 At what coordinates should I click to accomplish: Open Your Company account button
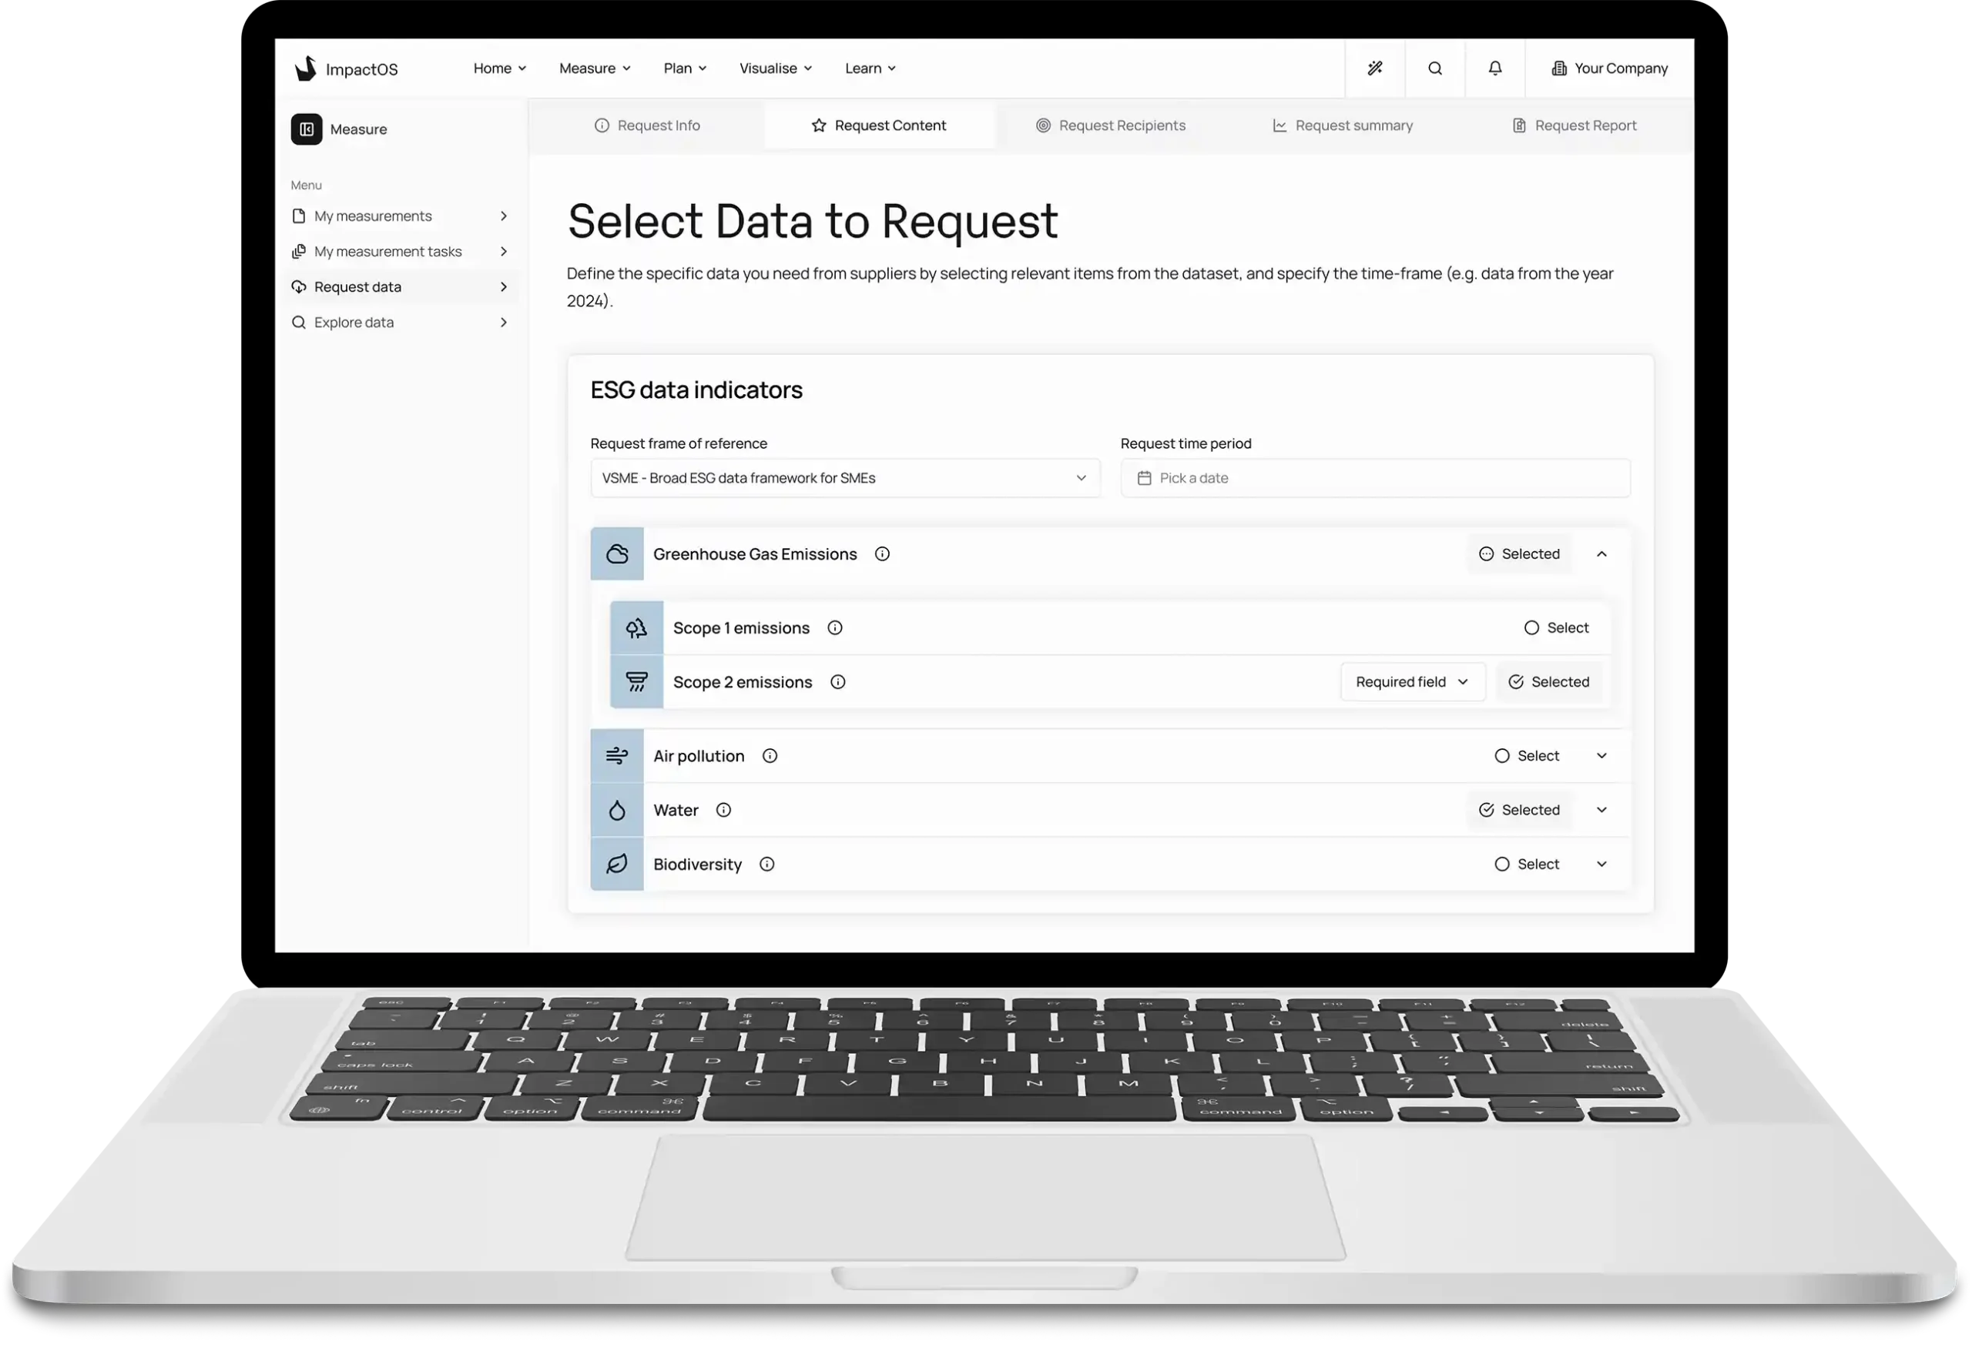(x=1609, y=69)
